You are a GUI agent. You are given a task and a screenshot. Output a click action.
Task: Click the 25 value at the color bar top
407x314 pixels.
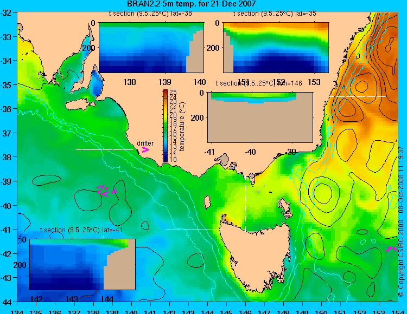pos(173,92)
